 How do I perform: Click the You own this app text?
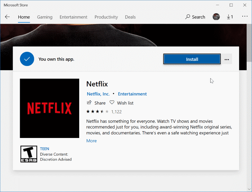pos(56,59)
